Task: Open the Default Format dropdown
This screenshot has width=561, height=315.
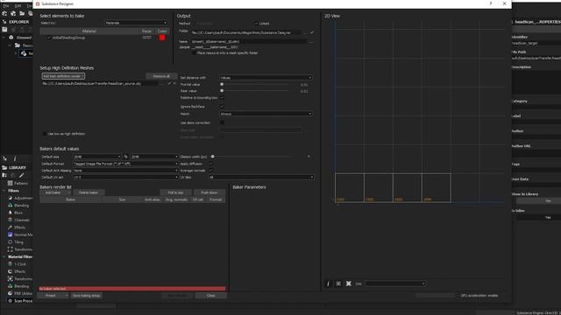Action: click(x=125, y=164)
